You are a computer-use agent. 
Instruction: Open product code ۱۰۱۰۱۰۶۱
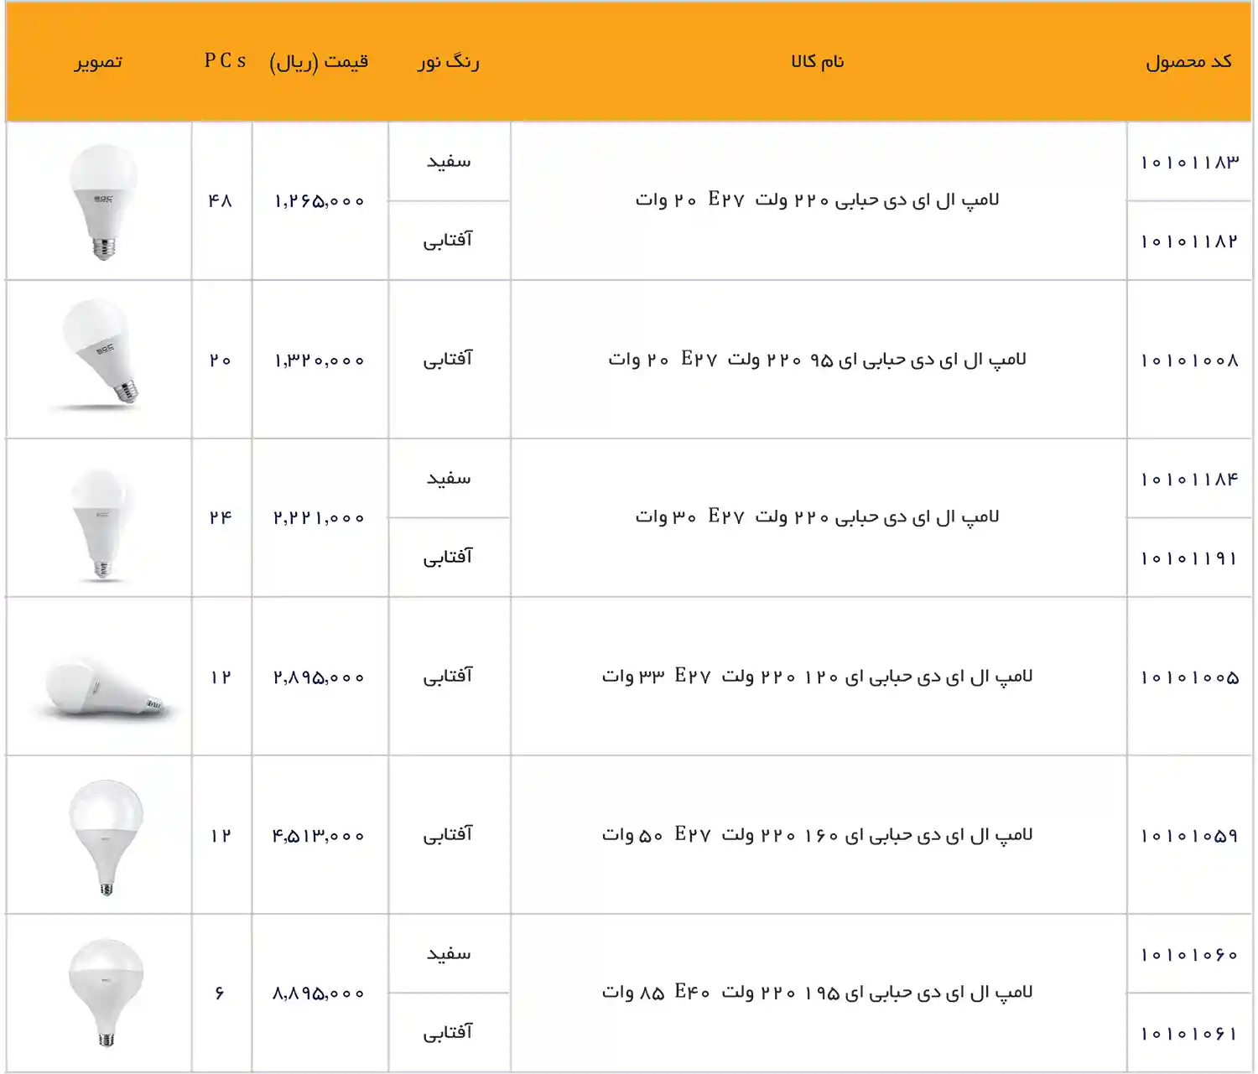coord(1188,1032)
